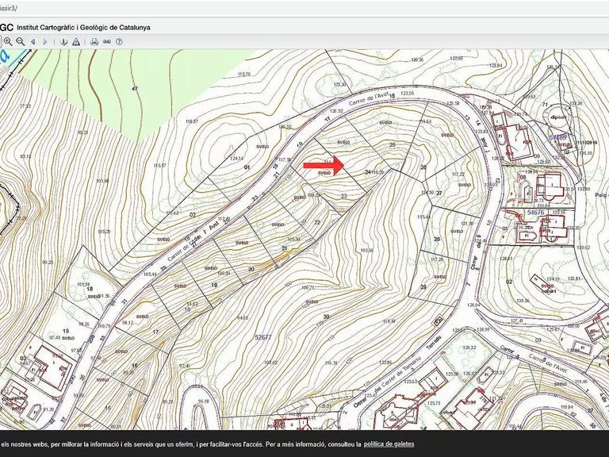609x457 pixels.
Task: Click the address bar URL text
Action: click(9, 8)
